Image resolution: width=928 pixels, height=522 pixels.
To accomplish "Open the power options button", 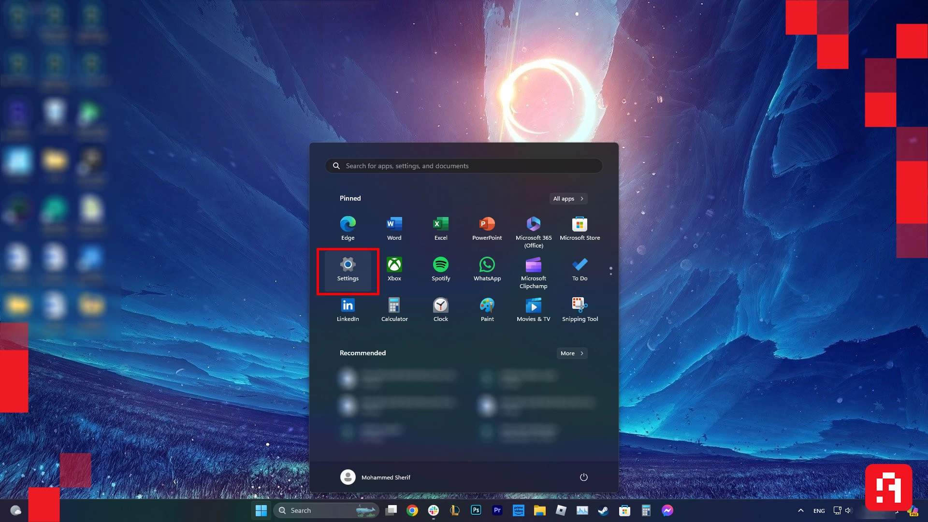I will [584, 477].
